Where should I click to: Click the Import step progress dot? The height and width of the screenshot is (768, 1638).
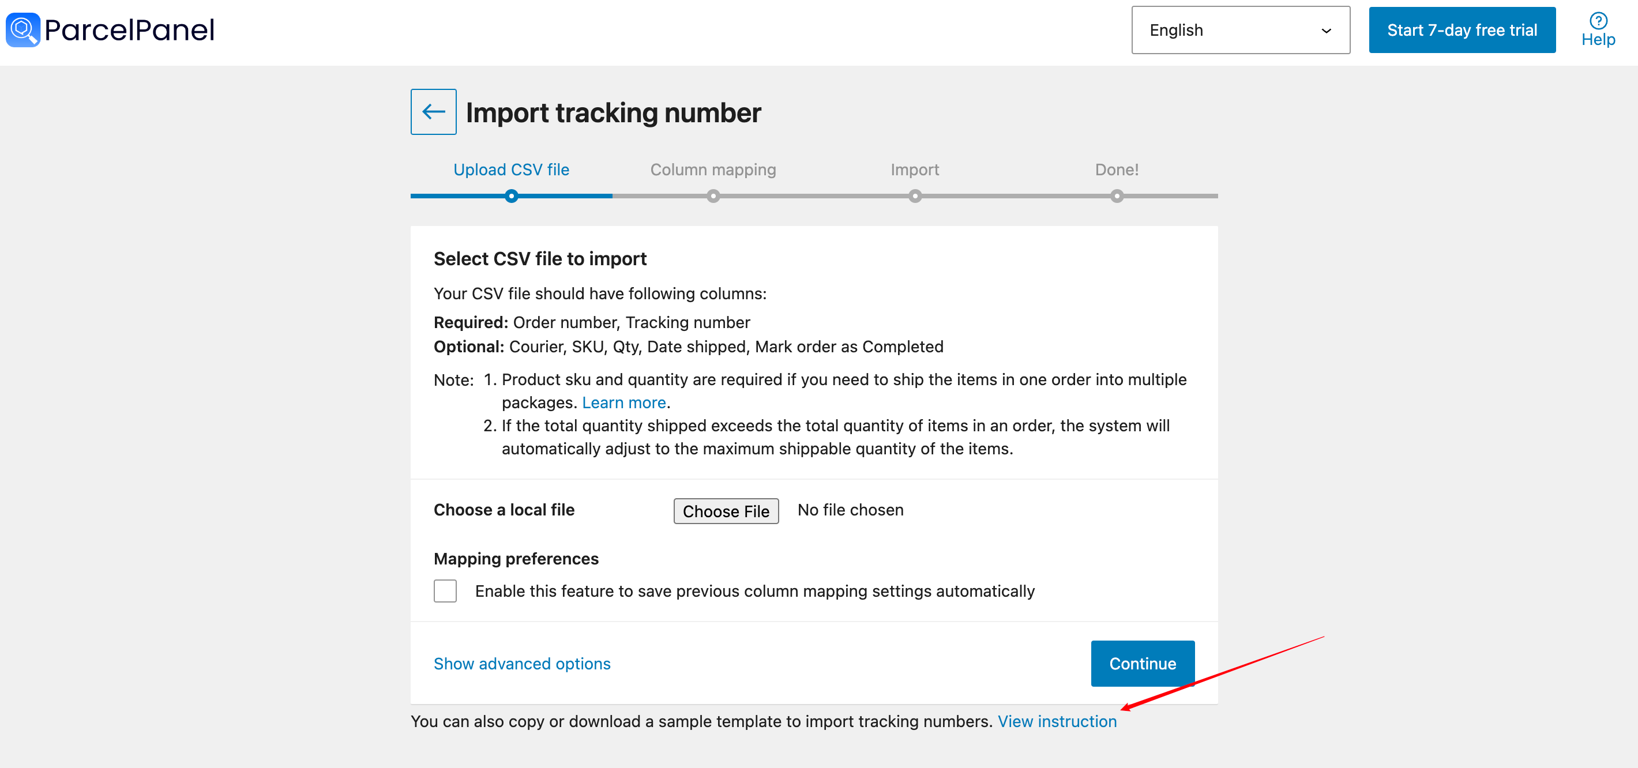pyautogui.click(x=915, y=196)
